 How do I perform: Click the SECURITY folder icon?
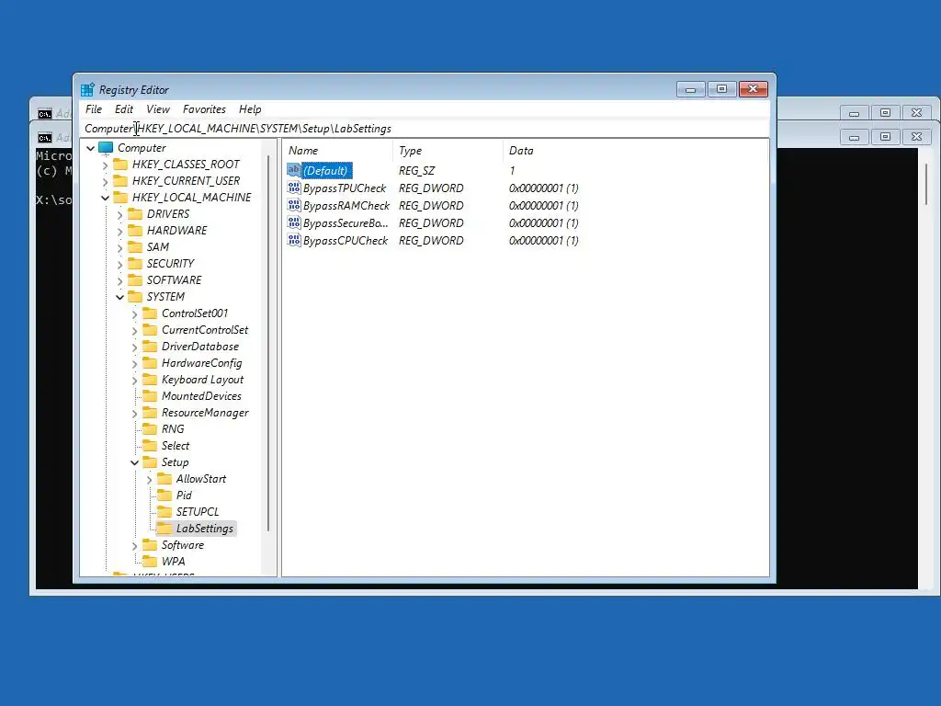coord(136,264)
